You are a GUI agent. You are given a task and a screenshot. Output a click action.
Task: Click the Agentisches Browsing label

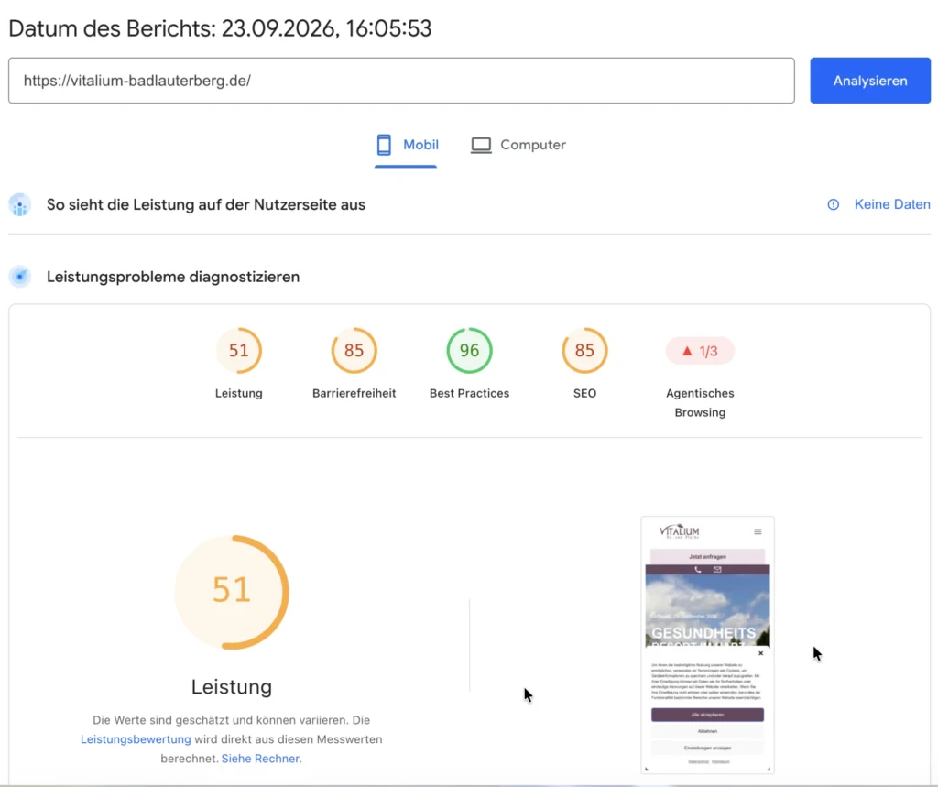pyautogui.click(x=700, y=403)
